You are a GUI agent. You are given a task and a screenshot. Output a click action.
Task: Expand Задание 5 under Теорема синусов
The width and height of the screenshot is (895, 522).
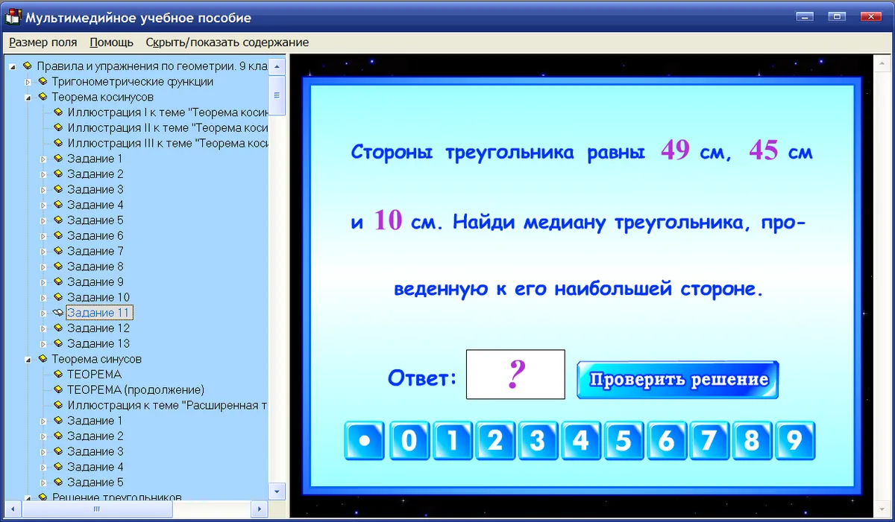coord(43,482)
